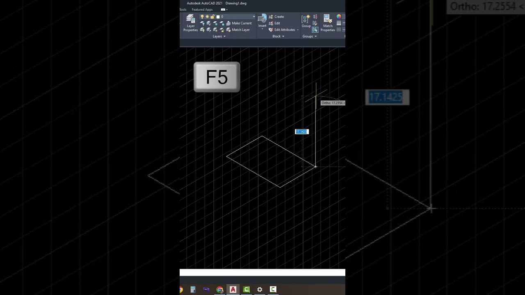Switch to the Featured Apps tab
The width and height of the screenshot is (525, 295).
coord(202,9)
